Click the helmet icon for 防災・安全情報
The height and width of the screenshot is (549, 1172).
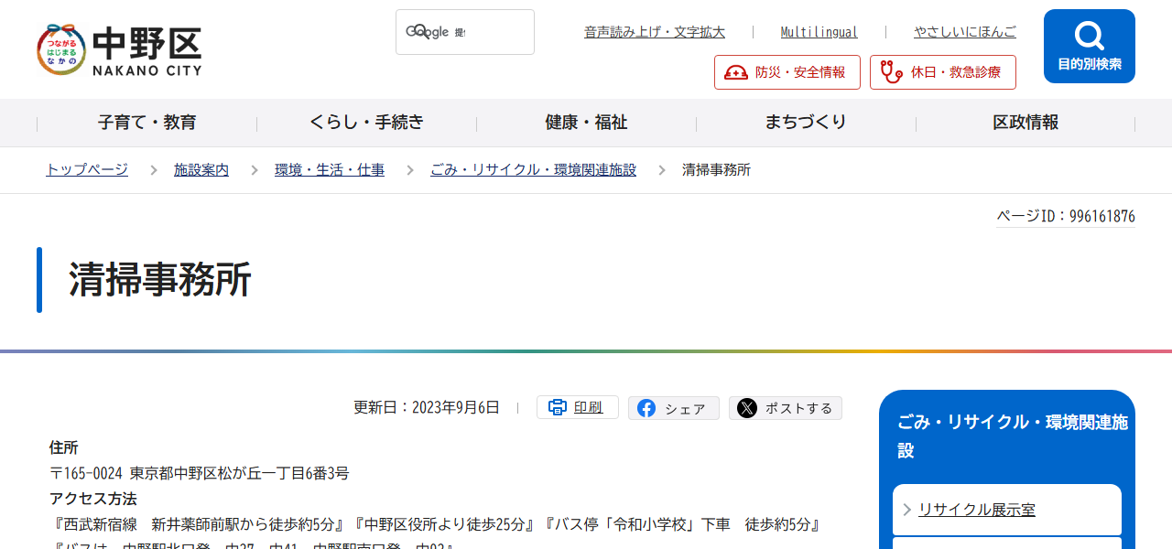(x=736, y=72)
